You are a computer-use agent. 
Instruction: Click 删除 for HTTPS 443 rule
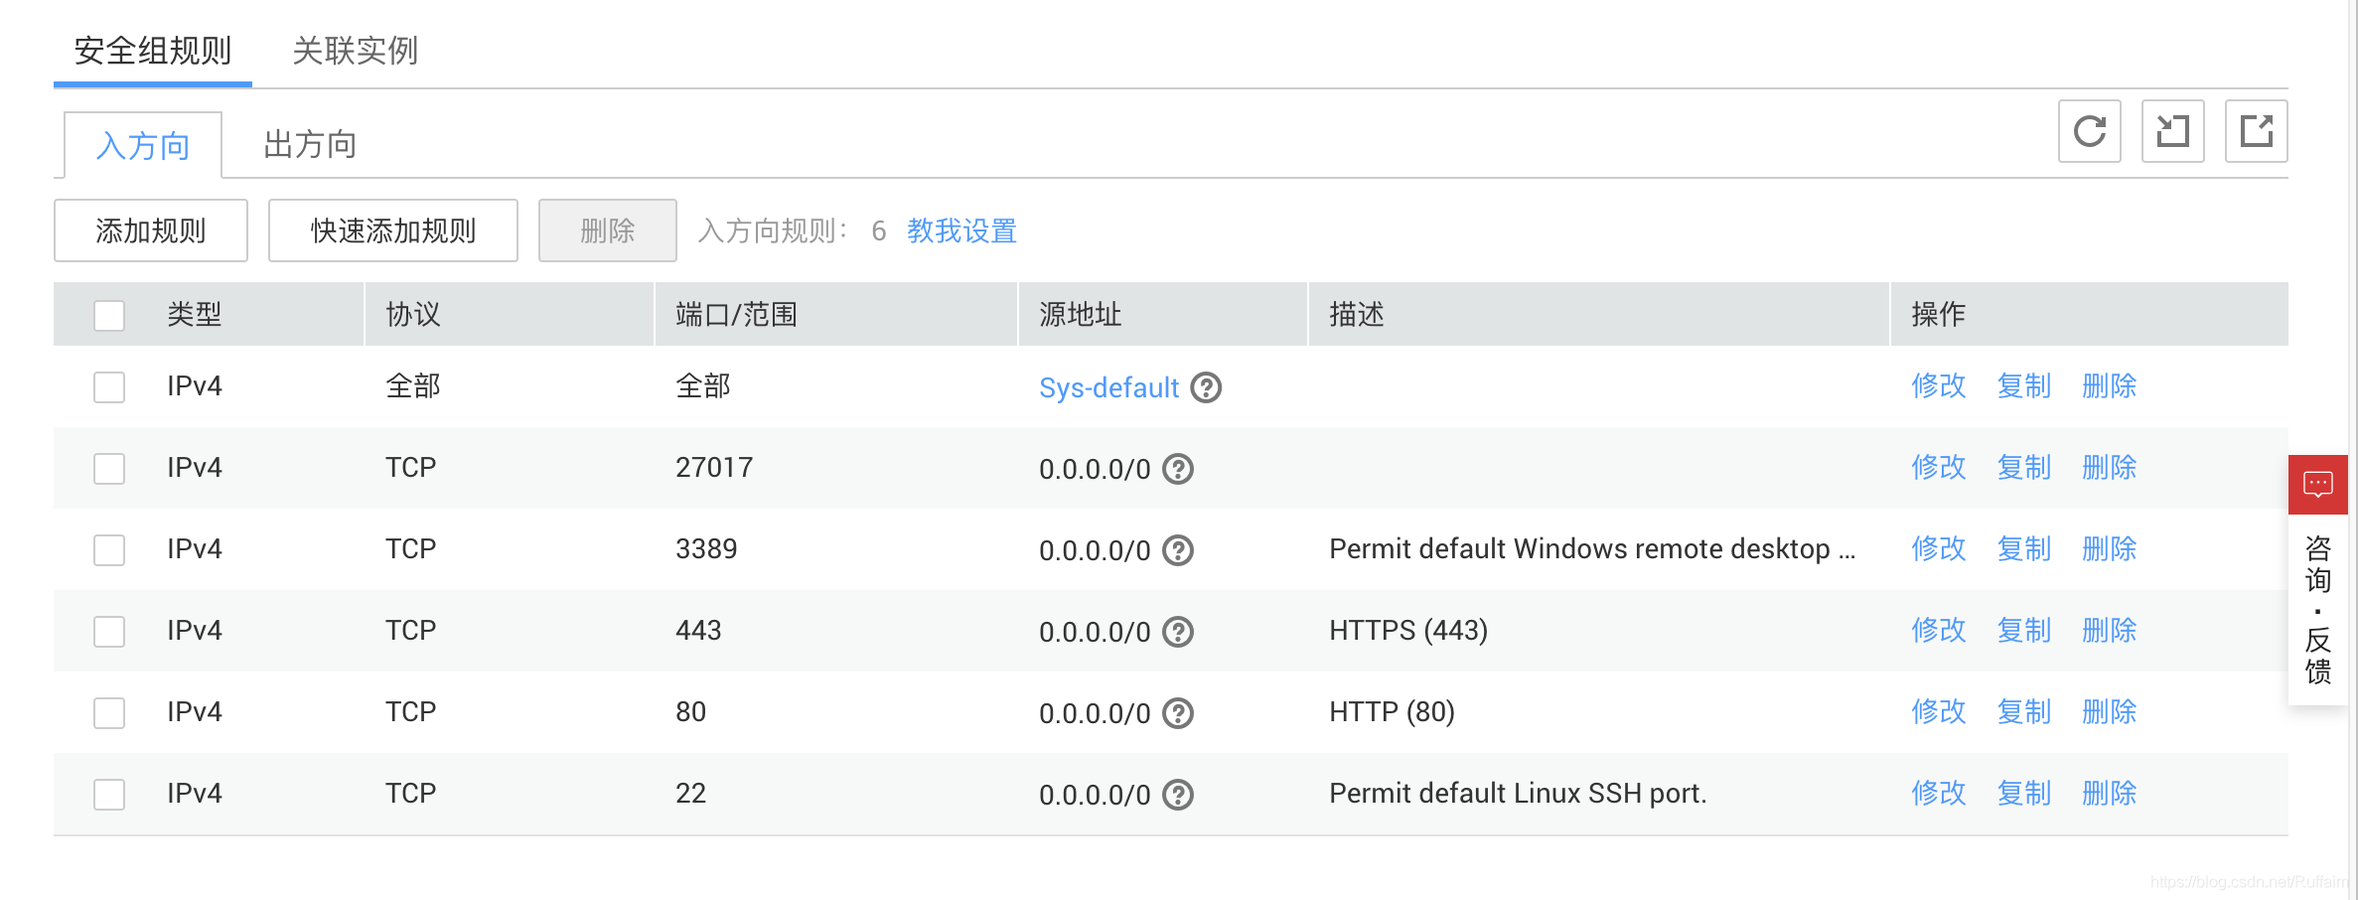click(2110, 631)
